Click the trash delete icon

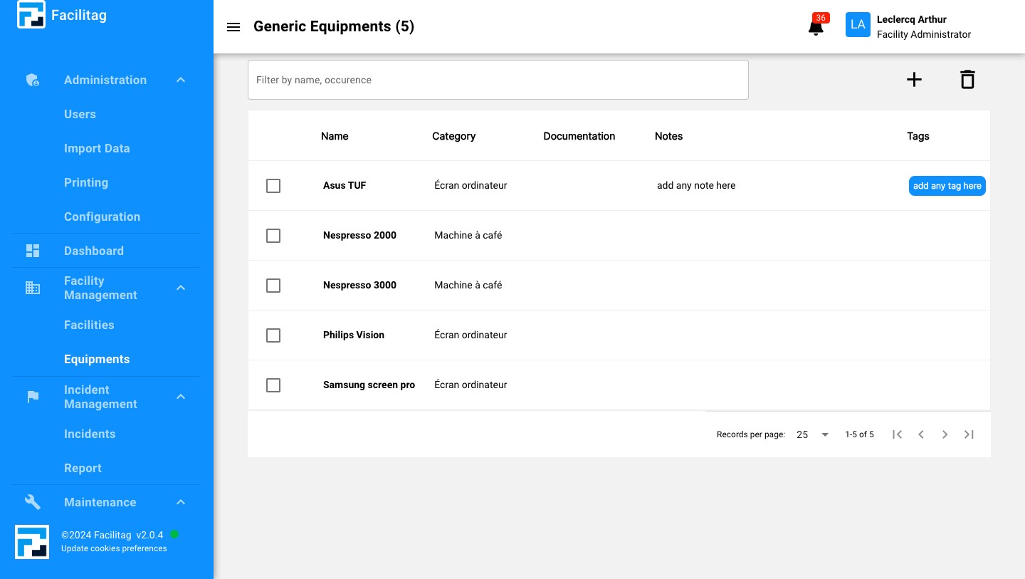(967, 80)
